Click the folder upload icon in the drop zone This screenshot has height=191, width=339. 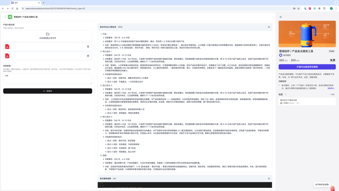pos(48,34)
